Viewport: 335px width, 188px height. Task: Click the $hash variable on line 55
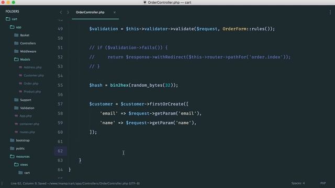point(96,85)
